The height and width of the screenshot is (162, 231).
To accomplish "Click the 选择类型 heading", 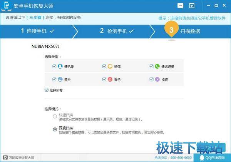I will point(53,57).
